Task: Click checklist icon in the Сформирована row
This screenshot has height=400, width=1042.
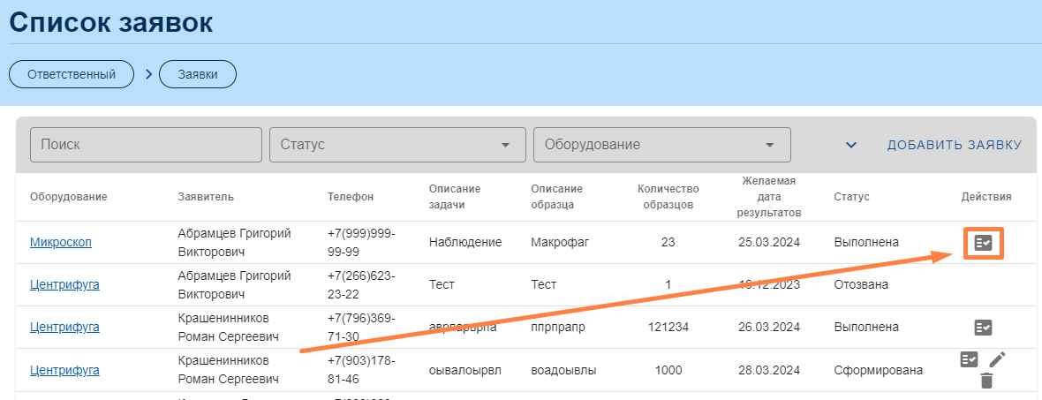Action: (x=969, y=359)
